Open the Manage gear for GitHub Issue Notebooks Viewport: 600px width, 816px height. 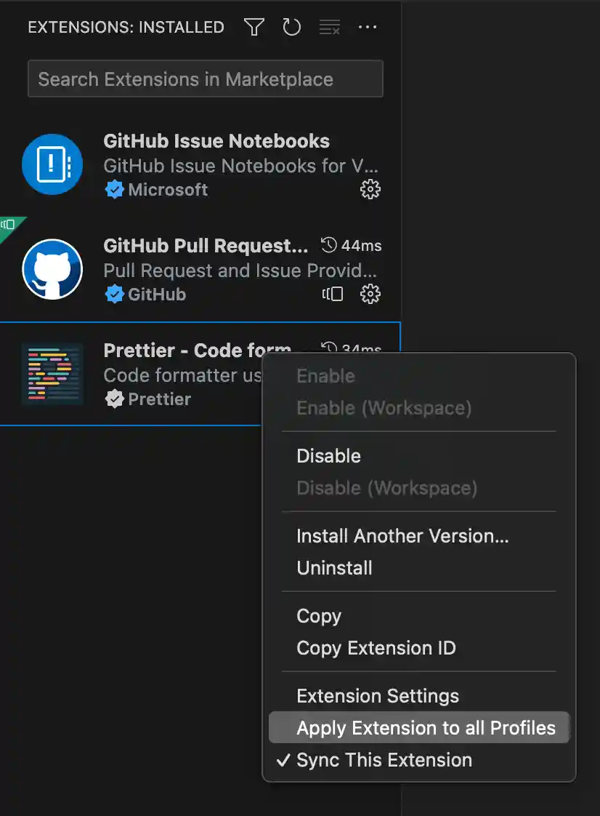[x=370, y=189]
